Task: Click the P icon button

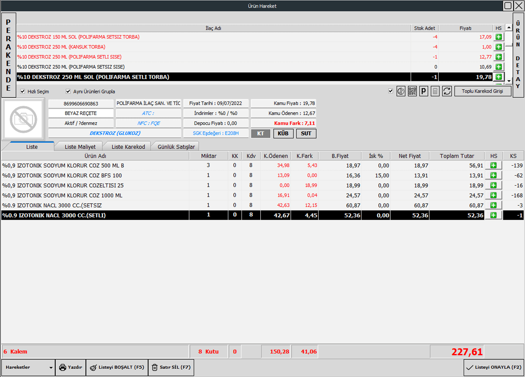Action: click(x=424, y=91)
